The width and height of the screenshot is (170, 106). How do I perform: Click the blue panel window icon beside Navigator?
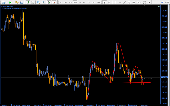[x=21, y=2]
